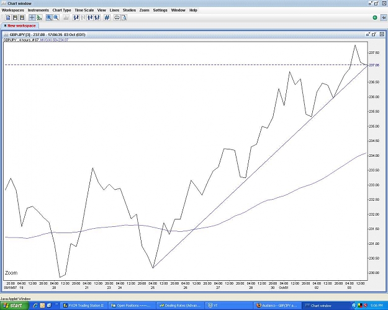Image resolution: width=388 pixels, height=310 pixels.
Task: Click the fourth blue bar-arrows icon
Action: click(97, 17)
